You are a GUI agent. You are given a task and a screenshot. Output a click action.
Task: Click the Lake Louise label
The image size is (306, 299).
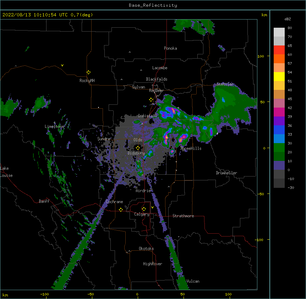6,172
